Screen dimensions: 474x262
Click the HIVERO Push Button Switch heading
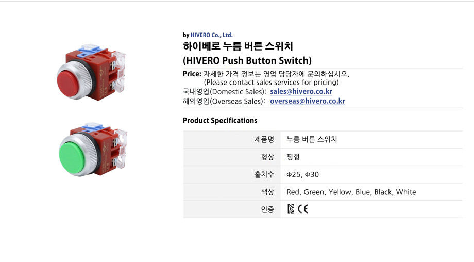click(x=247, y=60)
